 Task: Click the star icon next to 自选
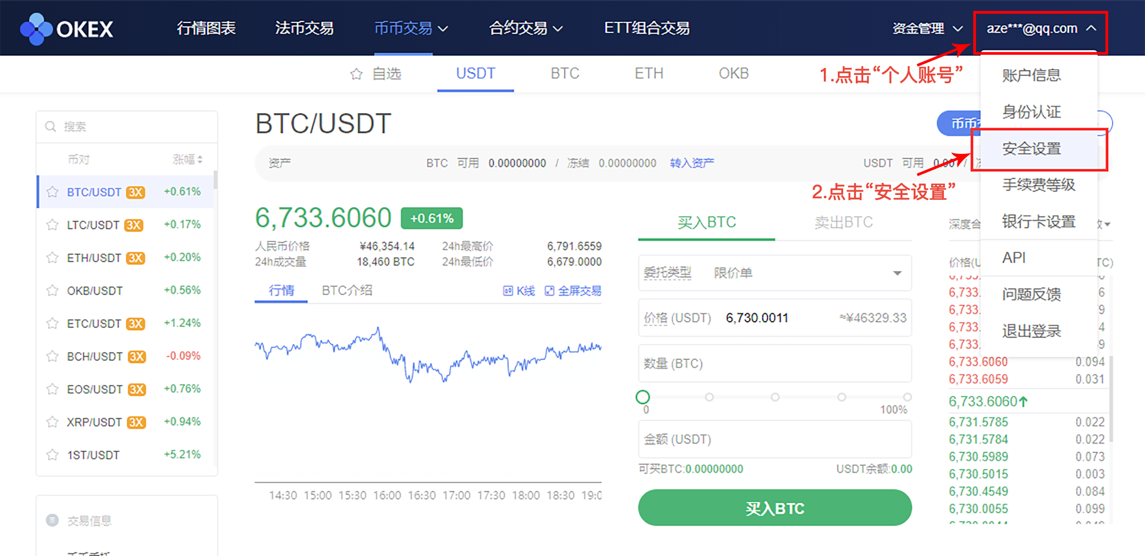(356, 74)
